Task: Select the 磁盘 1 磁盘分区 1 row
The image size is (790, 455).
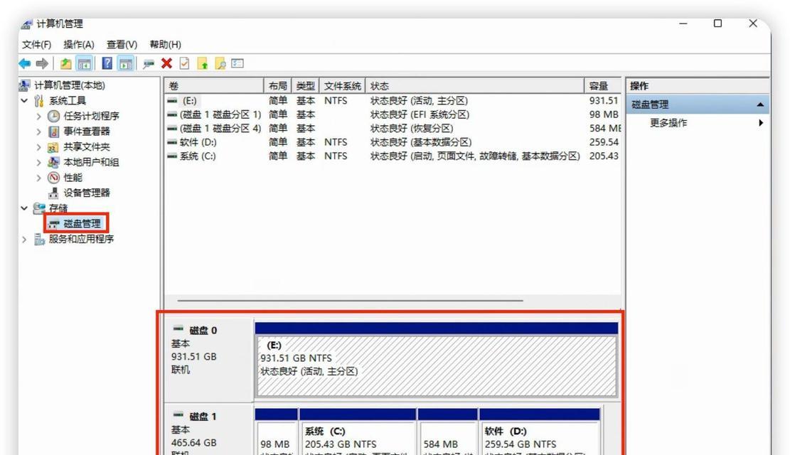Action: click(393, 114)
